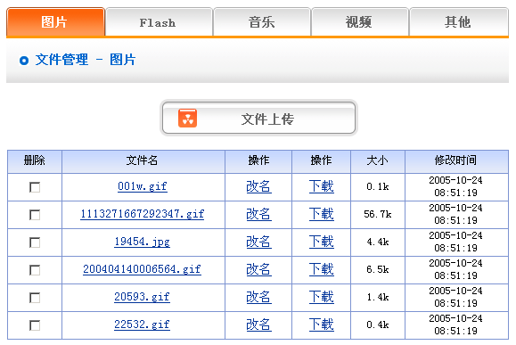Click 改名 in the 22532.gif row
This screenshot has height=345, width=516.
pyautogui.click(x=258, y=324)
